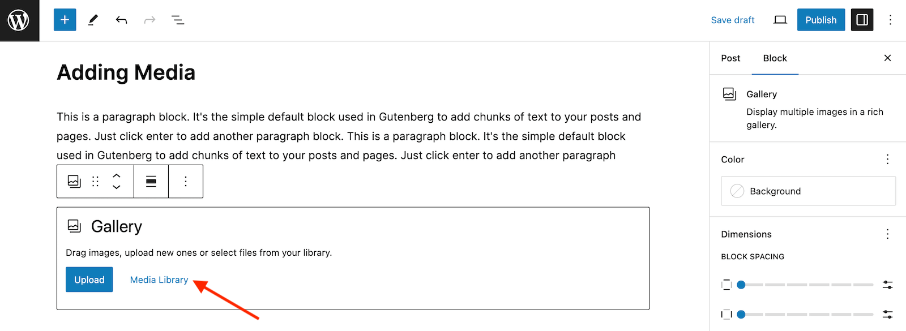Click the first block spacing slider handle
Viewport: 906px width, 331px height.
741,285
